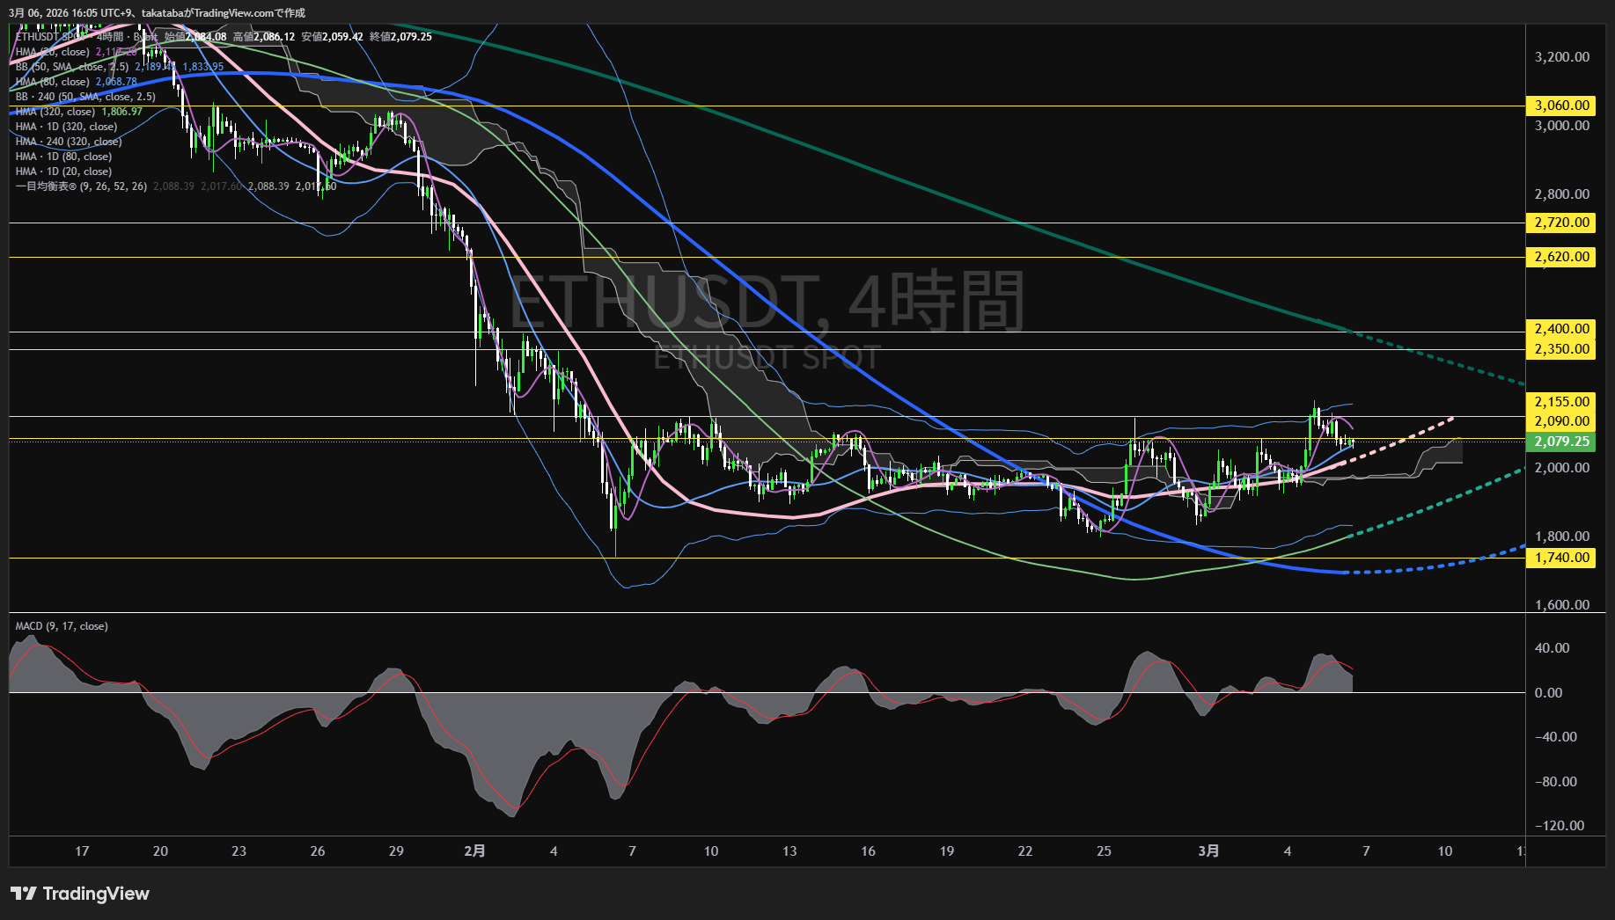Click the HMA · 1D (20, close) legend
Viewport: 1615px width, 920px height.
pos(63,172)
